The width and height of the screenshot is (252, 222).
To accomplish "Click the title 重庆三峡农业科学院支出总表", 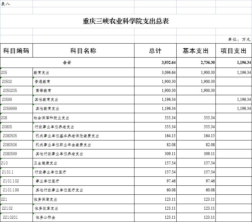I will 126,21.
